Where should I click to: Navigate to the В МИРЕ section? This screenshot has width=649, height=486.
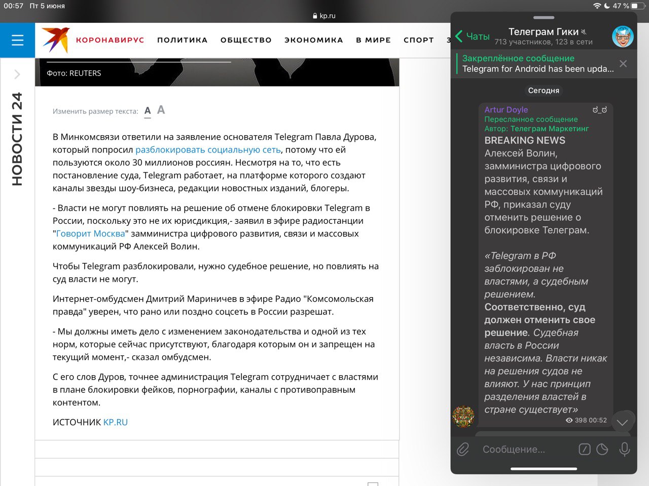click(374, 40)
